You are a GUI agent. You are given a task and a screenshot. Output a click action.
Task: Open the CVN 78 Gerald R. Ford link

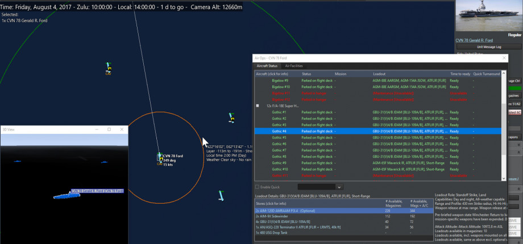coord(474,40)
